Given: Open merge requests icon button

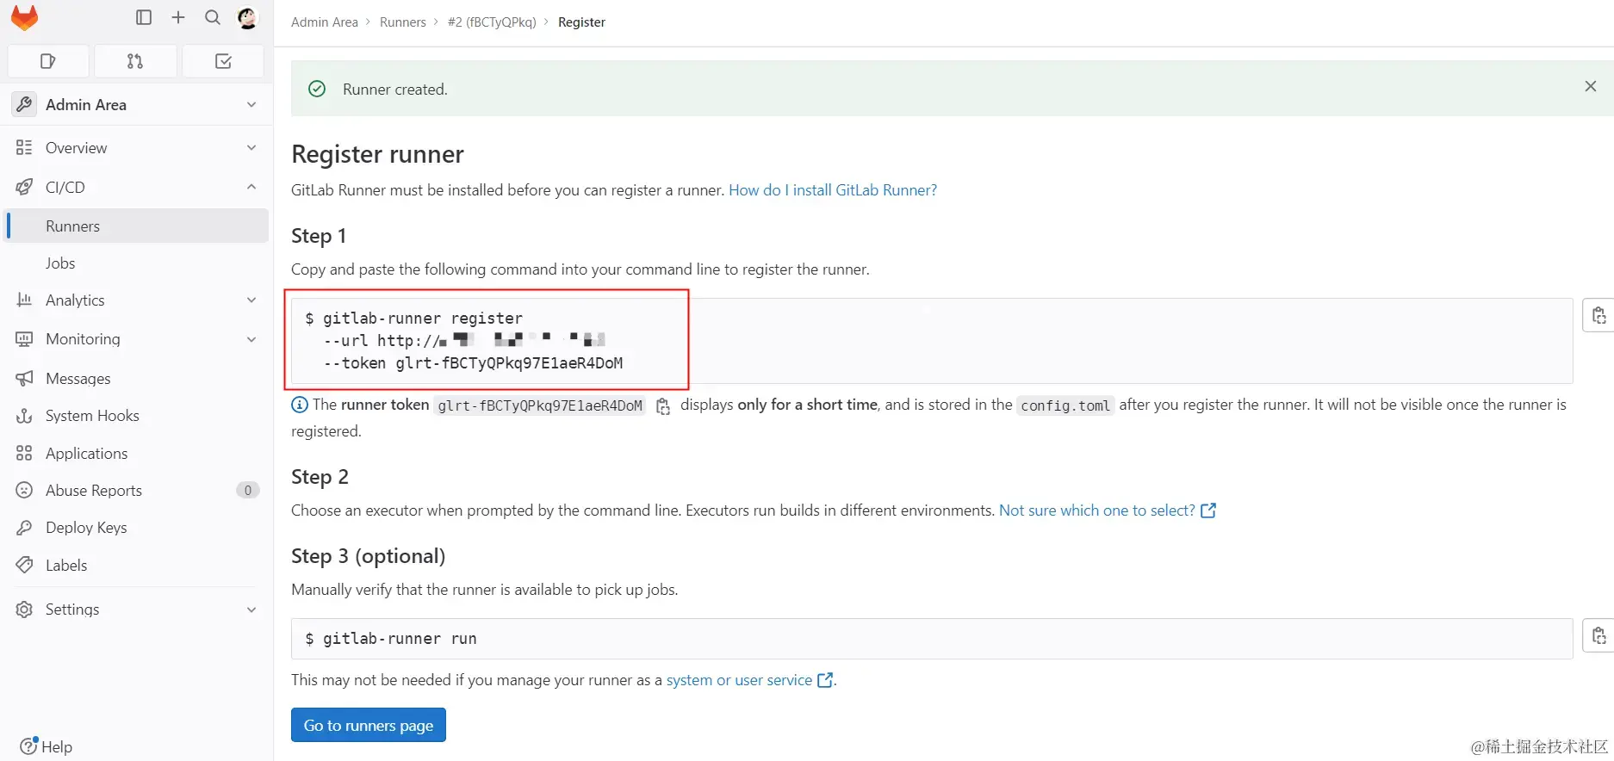Looking at the screenshot, I should tap(135, 61).
